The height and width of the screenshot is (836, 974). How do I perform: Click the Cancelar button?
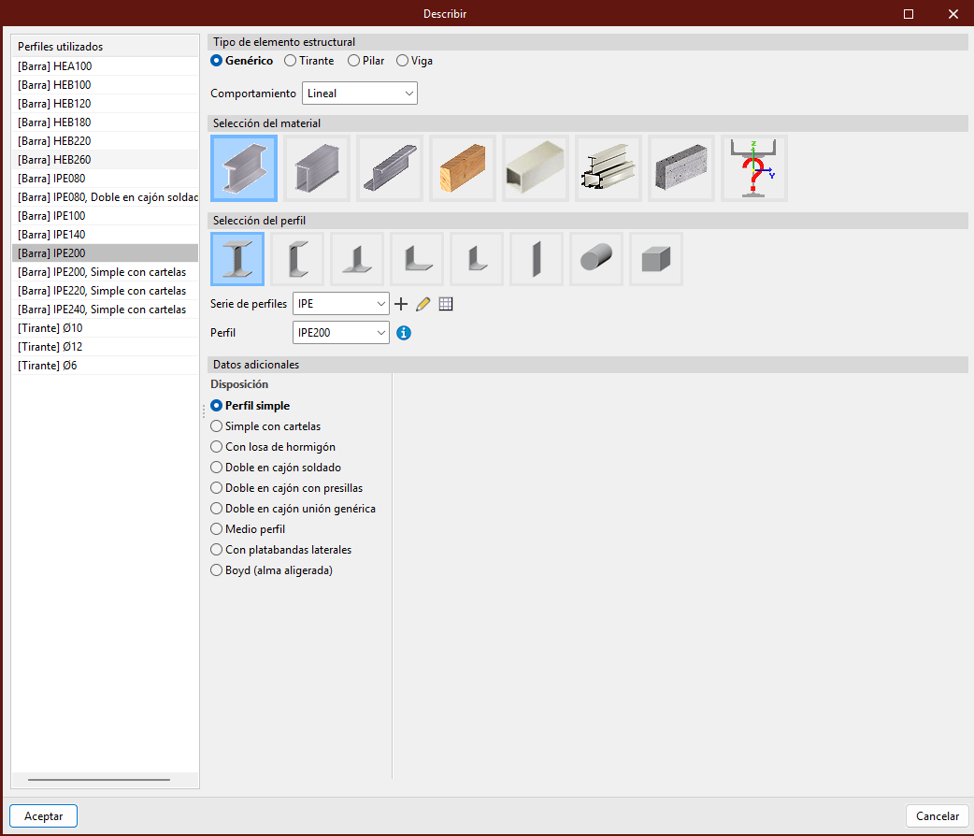pos(937,816)
